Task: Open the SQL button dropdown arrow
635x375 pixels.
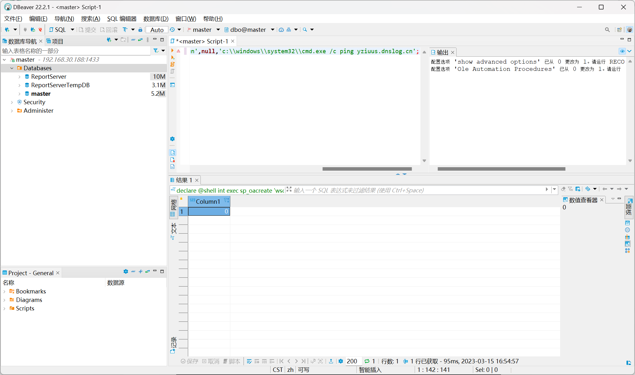Action: (x=72, y=30)
